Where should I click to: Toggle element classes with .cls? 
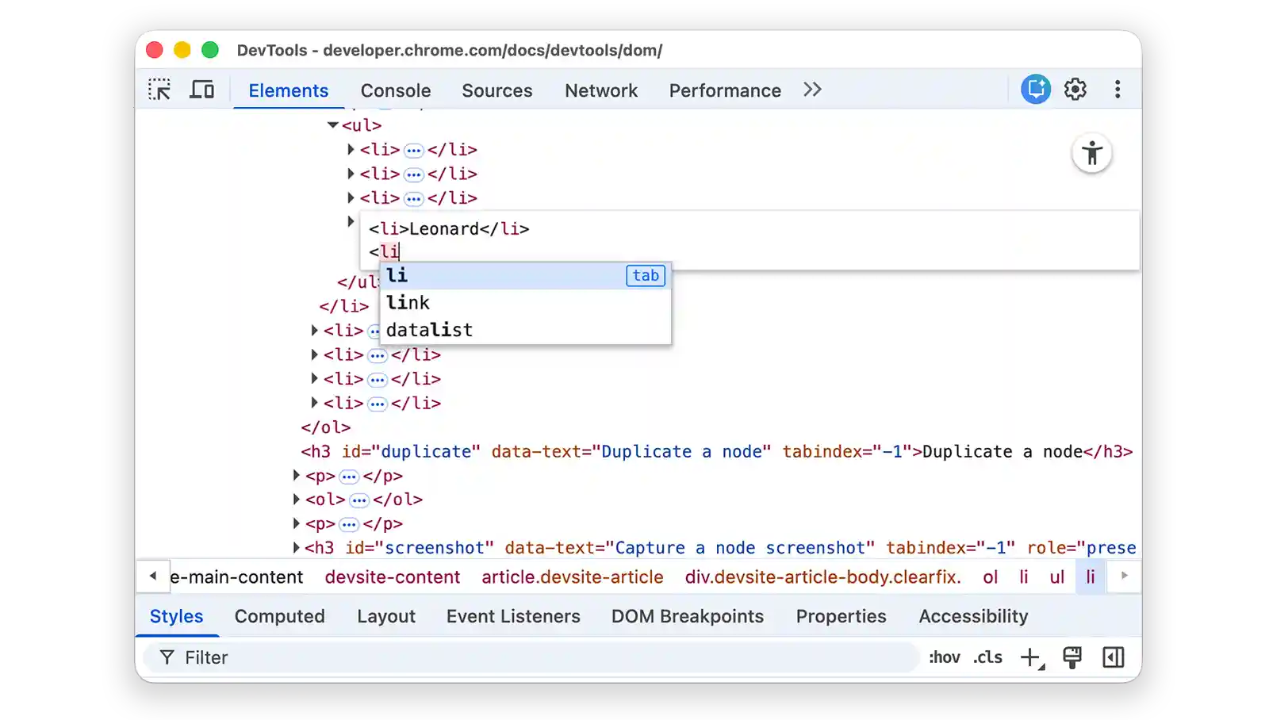(x=987, y=657)
